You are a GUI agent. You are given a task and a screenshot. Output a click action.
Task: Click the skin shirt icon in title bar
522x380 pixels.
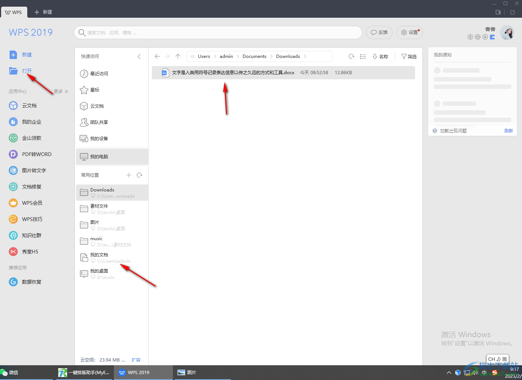click(x=512, y=12)
